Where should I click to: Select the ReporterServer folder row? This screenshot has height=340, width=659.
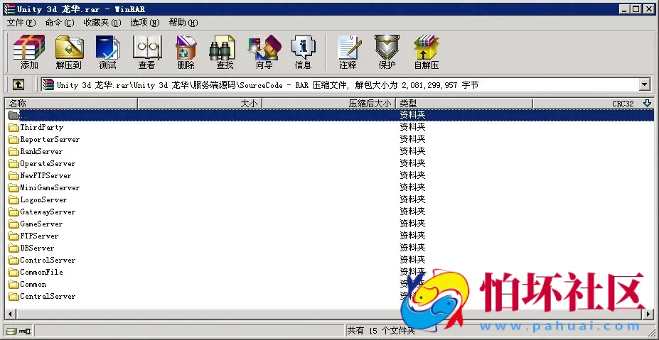[330, 139]
